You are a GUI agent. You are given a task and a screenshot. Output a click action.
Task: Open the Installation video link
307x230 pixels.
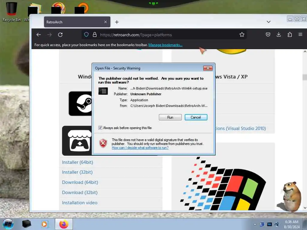click(79, 203)
